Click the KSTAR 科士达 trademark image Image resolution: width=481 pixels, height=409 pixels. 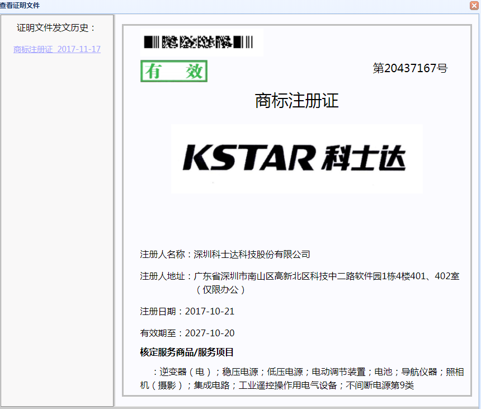click(x=296, y=159)
